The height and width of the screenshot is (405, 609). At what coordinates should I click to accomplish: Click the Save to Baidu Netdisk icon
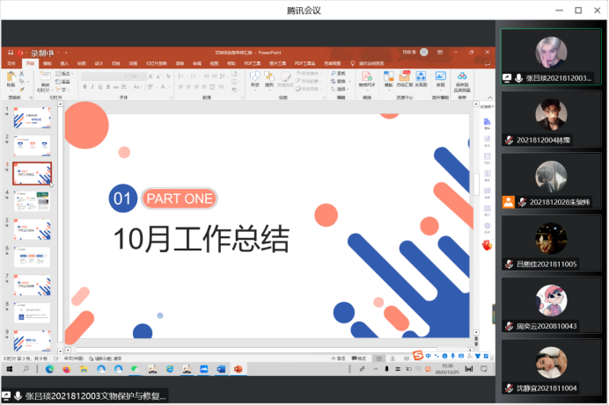(x=462, y=82)
